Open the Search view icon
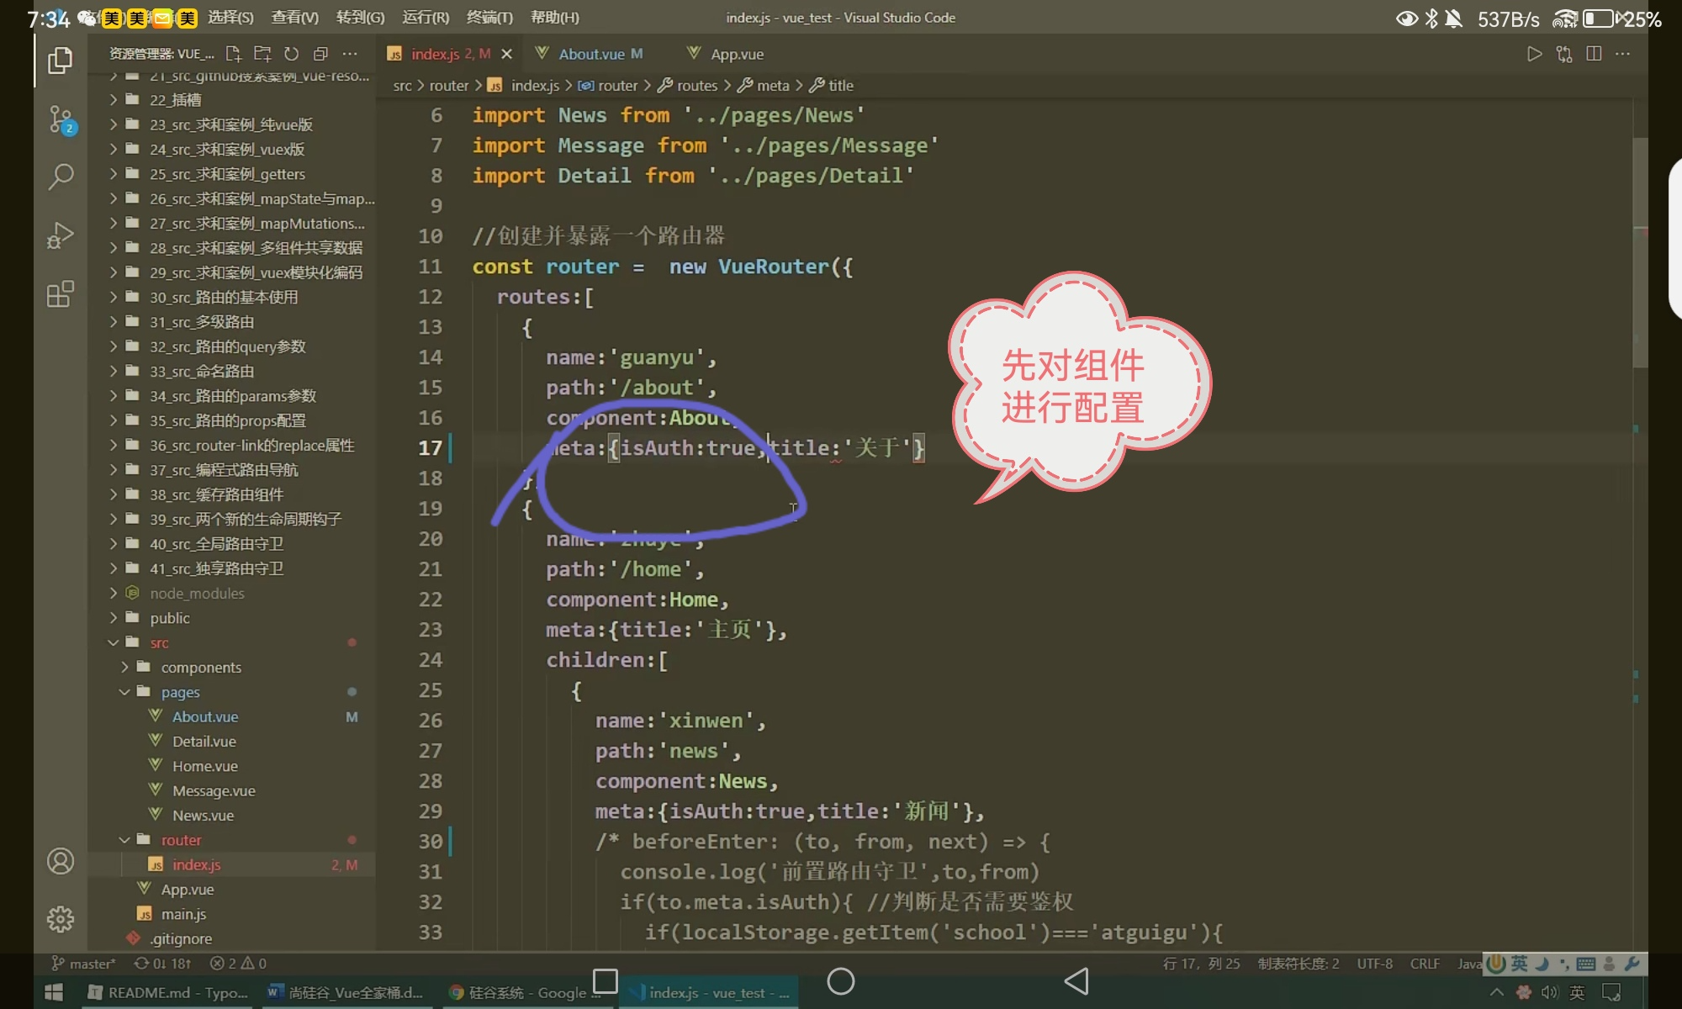 (60, 177)
